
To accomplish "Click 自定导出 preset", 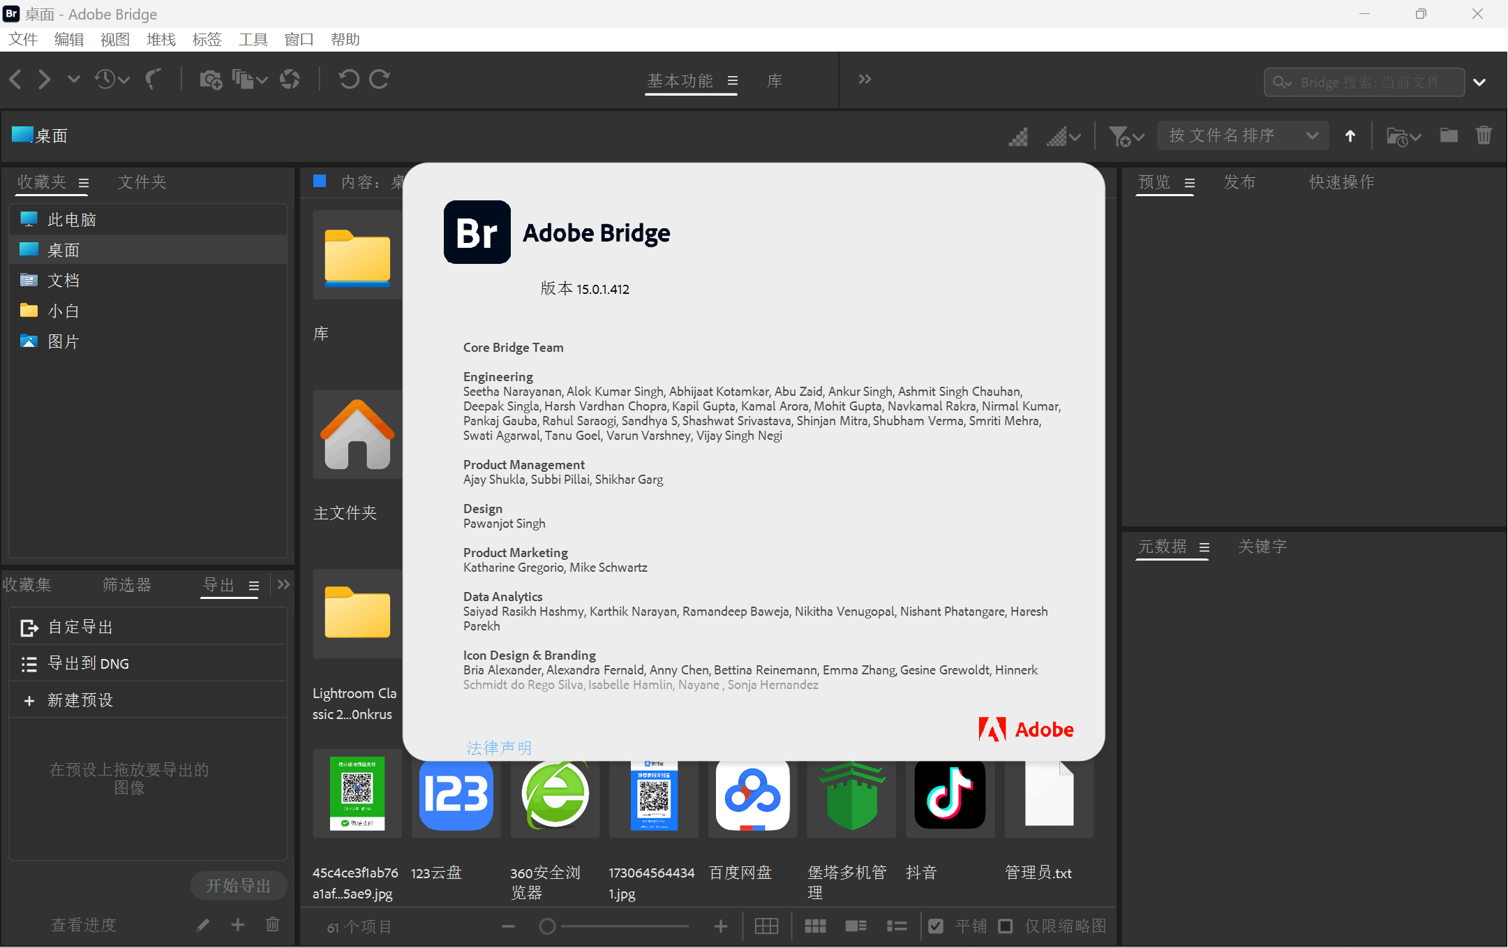I will [x=148, y=627].
